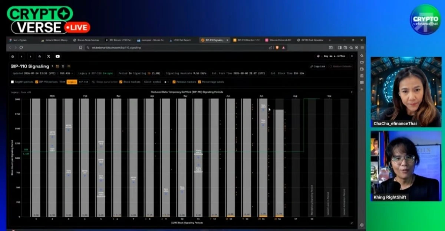The image size is (445, 231).
Task: Open the Brave hamburger menu icon
Action: tap(362, 48)
